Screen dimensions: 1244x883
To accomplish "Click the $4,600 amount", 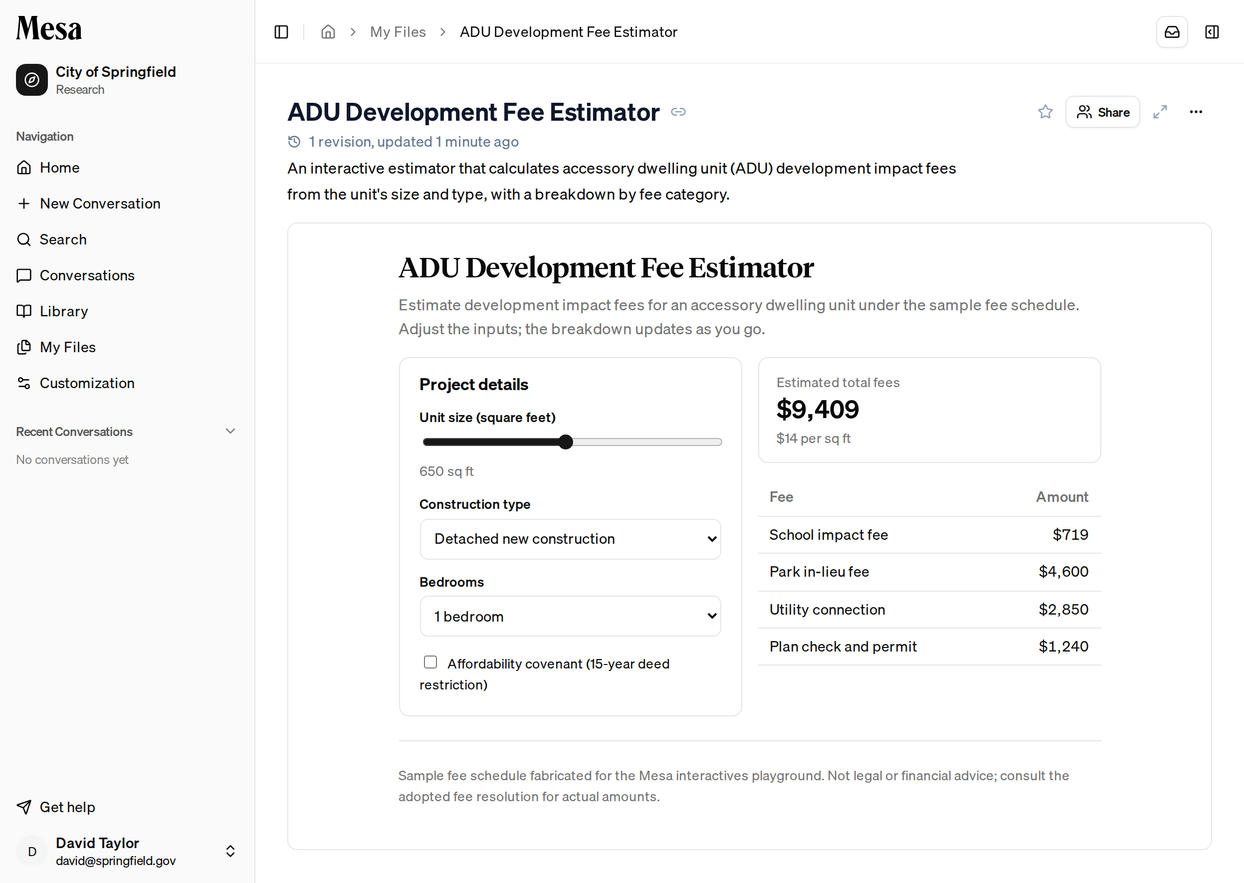I will pyautogui.click(x=1063, y=572).
